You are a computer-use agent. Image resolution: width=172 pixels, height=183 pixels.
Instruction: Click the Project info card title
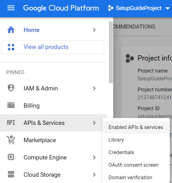point(155,58)
